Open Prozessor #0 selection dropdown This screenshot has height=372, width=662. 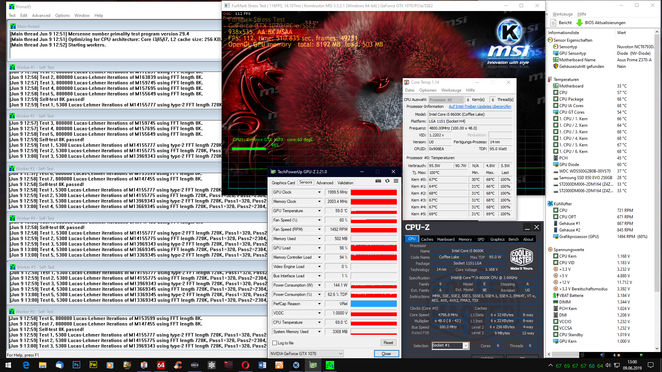(460, 100)
